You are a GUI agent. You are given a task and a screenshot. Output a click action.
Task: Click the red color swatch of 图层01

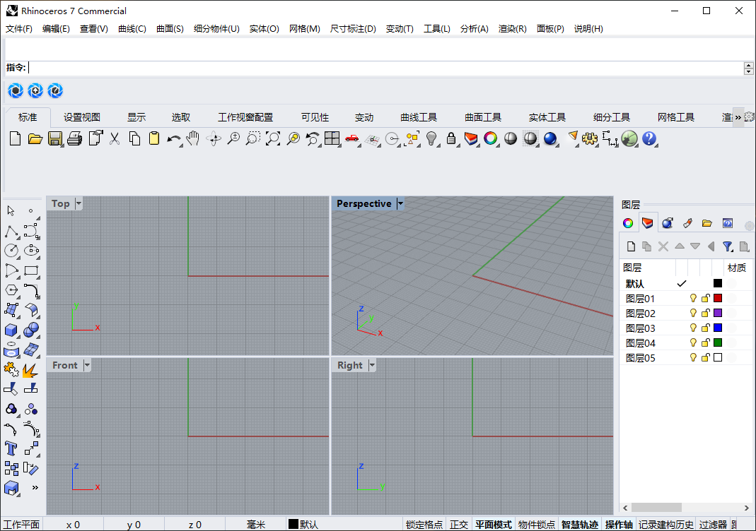tap(718, 299)
